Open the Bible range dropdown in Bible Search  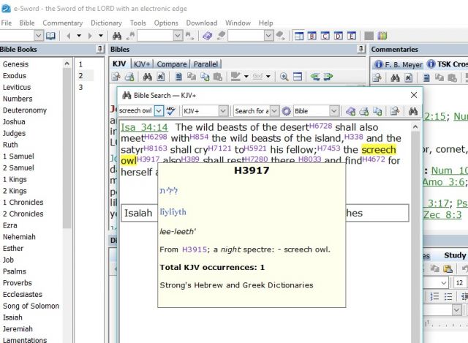(334, 111)
